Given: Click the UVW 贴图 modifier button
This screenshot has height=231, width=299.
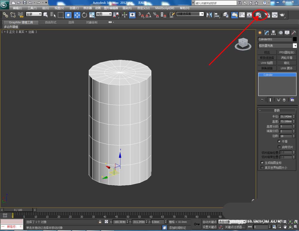Looking at the screenshot, I should point(267,63).
